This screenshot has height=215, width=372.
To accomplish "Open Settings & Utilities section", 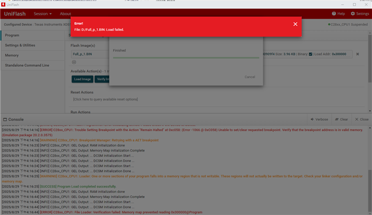I will click(33, 45).
